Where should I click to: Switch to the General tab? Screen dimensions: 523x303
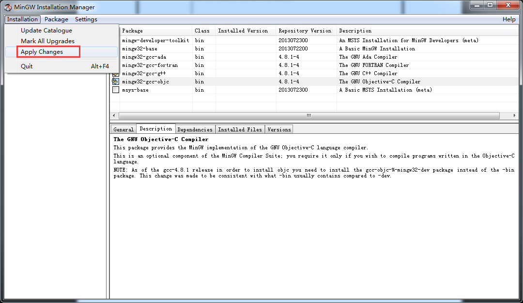pyautogui.click(x=123, y=129)
